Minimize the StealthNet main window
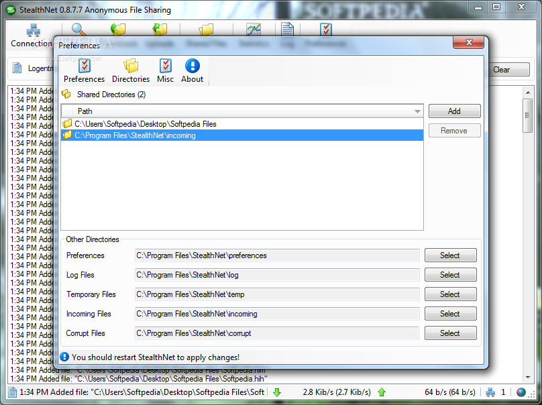 click(x=478, y=7)
